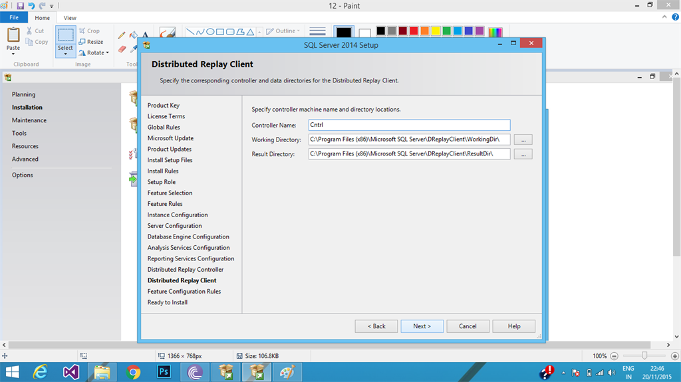The image size is (681, 382).
Task: Select the Server Configuration step
Action: pyautogui.click(x=175, y=226)
